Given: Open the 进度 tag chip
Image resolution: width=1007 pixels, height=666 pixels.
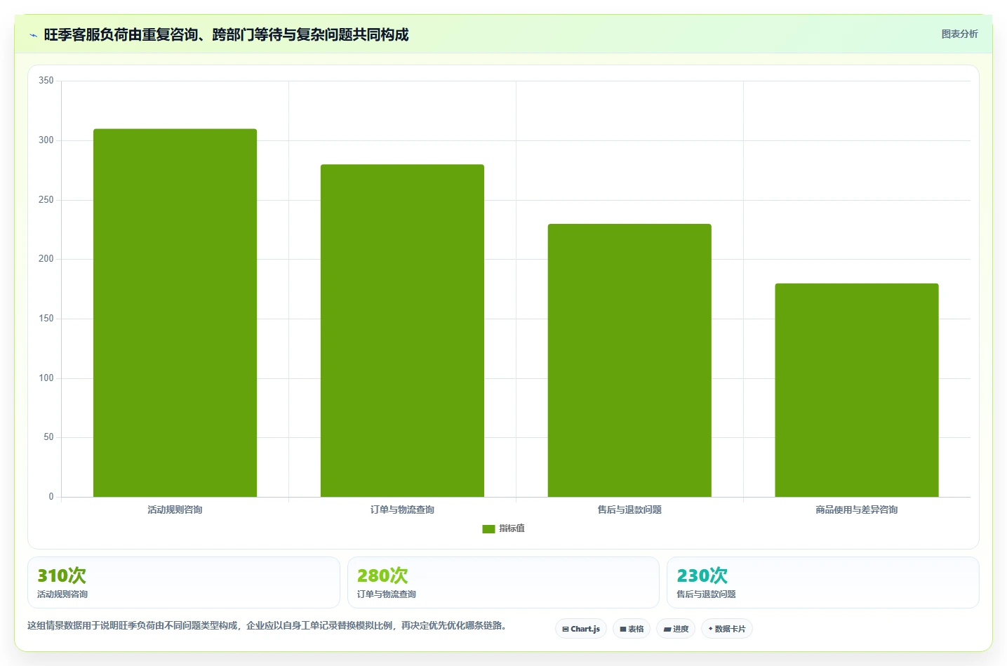Looking at the screenshot, I should 676,629.
